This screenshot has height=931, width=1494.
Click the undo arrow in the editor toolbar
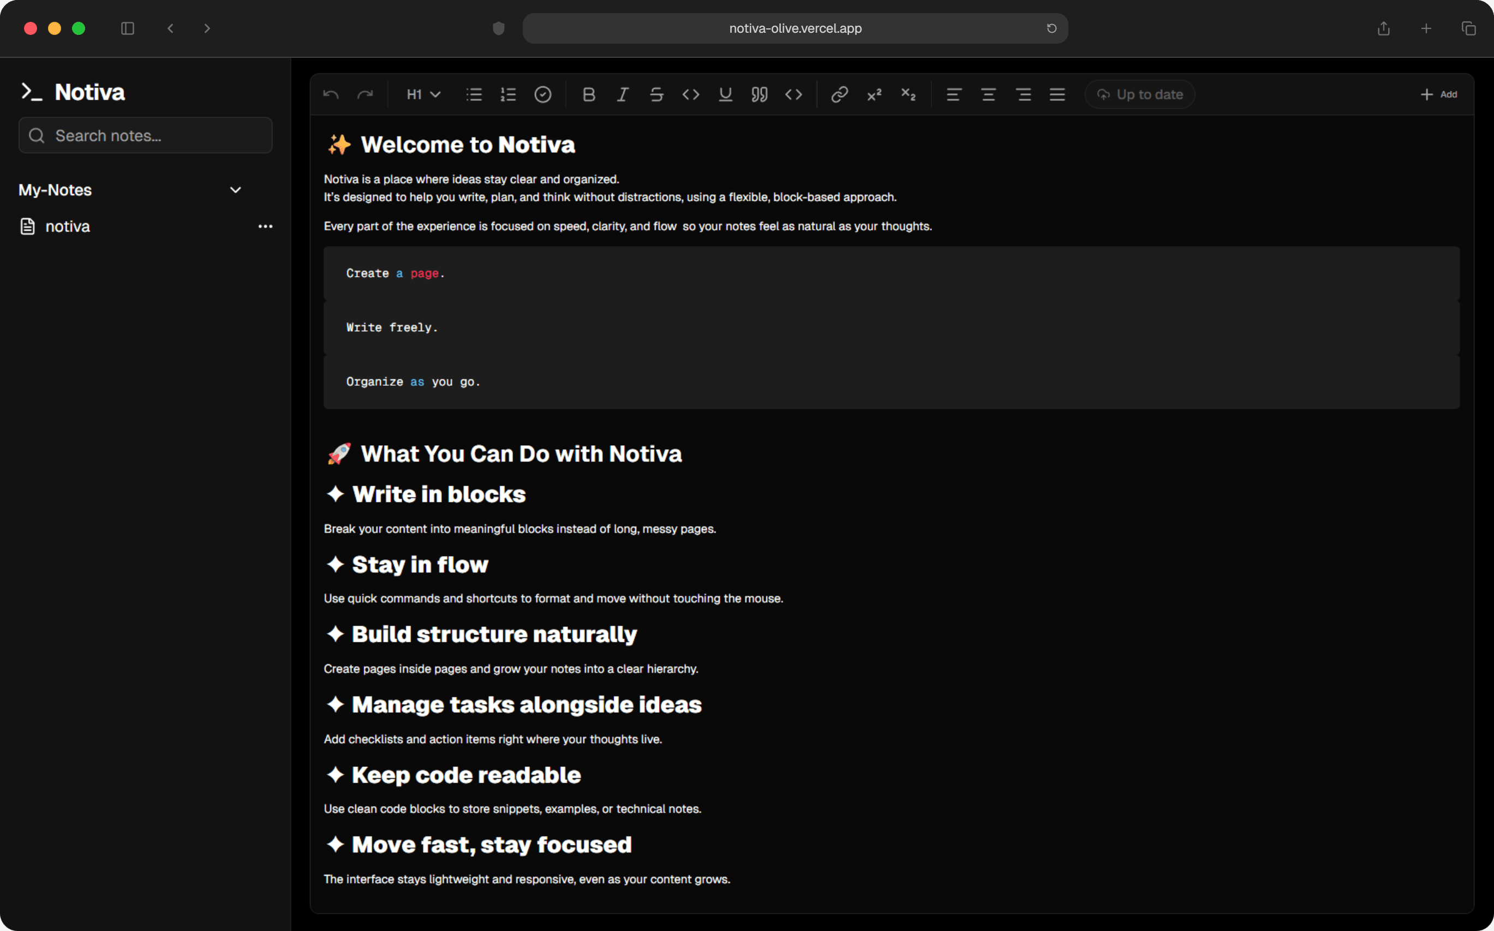pyautogui.click(x=331, y=94)
